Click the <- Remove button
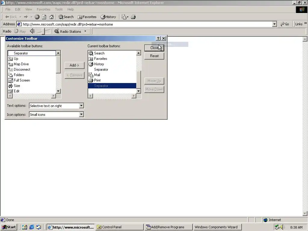This screenshot has height=231, width=308. 75,75
